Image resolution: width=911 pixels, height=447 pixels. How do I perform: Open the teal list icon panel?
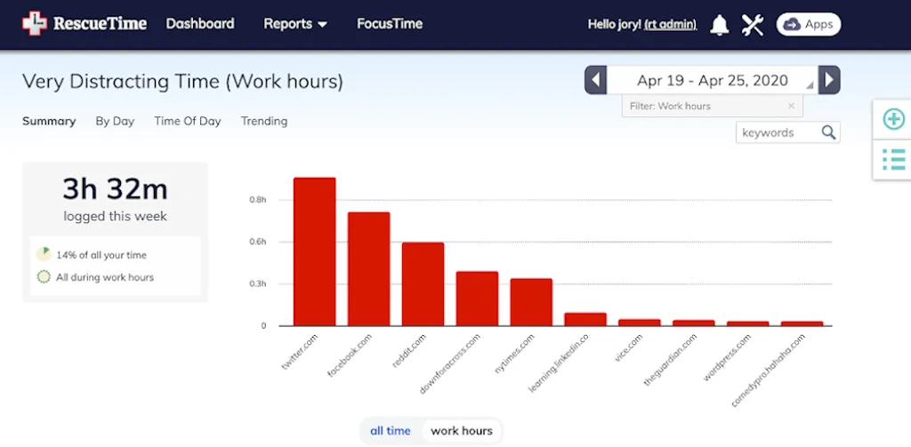tap(893, 160)
